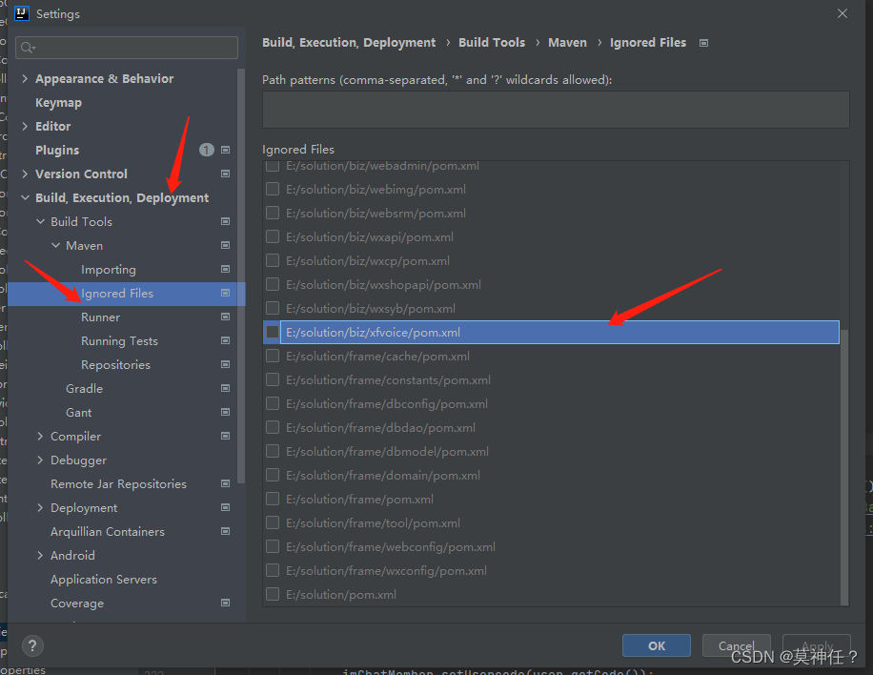873x675 pixels.
Task: Tick the checkbox for E:/solution/biz/wxcp/pom.xml
Action: coord(273,260)
